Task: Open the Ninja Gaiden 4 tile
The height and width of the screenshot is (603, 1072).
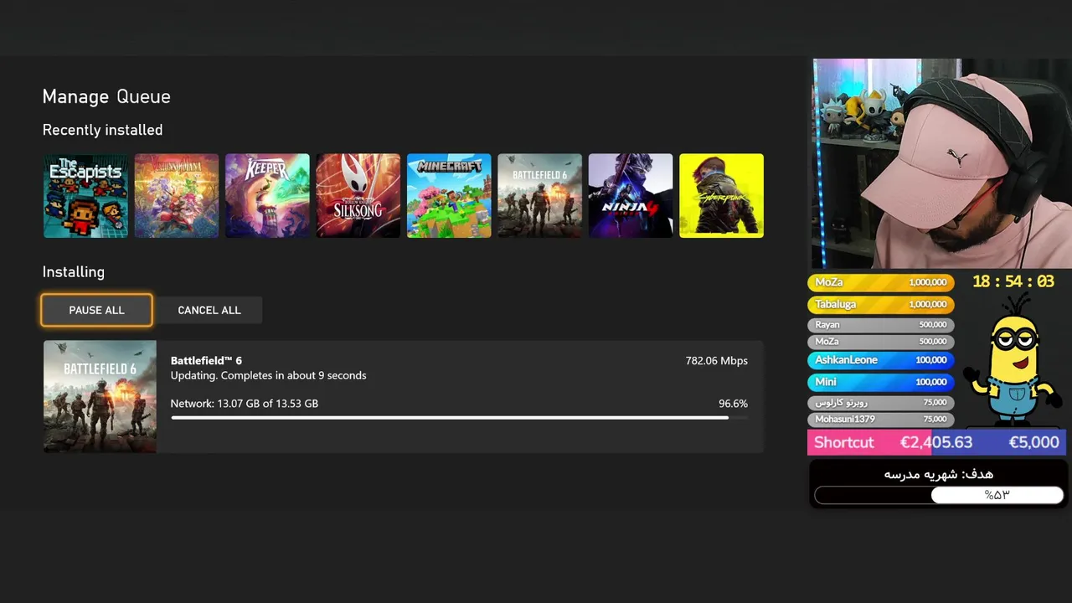Action: (x=631, y=195)
